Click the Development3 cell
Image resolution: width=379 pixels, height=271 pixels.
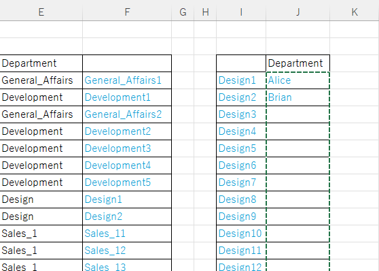pyautogui.click(x=127, y=148)
